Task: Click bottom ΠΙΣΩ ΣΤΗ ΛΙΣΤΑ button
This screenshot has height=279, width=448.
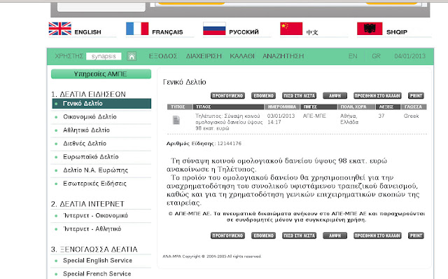Action: [299, 236]
